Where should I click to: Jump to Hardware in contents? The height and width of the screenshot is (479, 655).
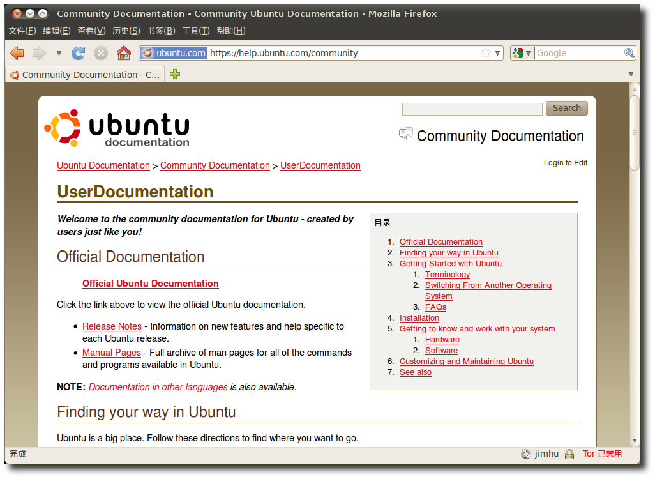pyautogui.click(x=442, y=340)
